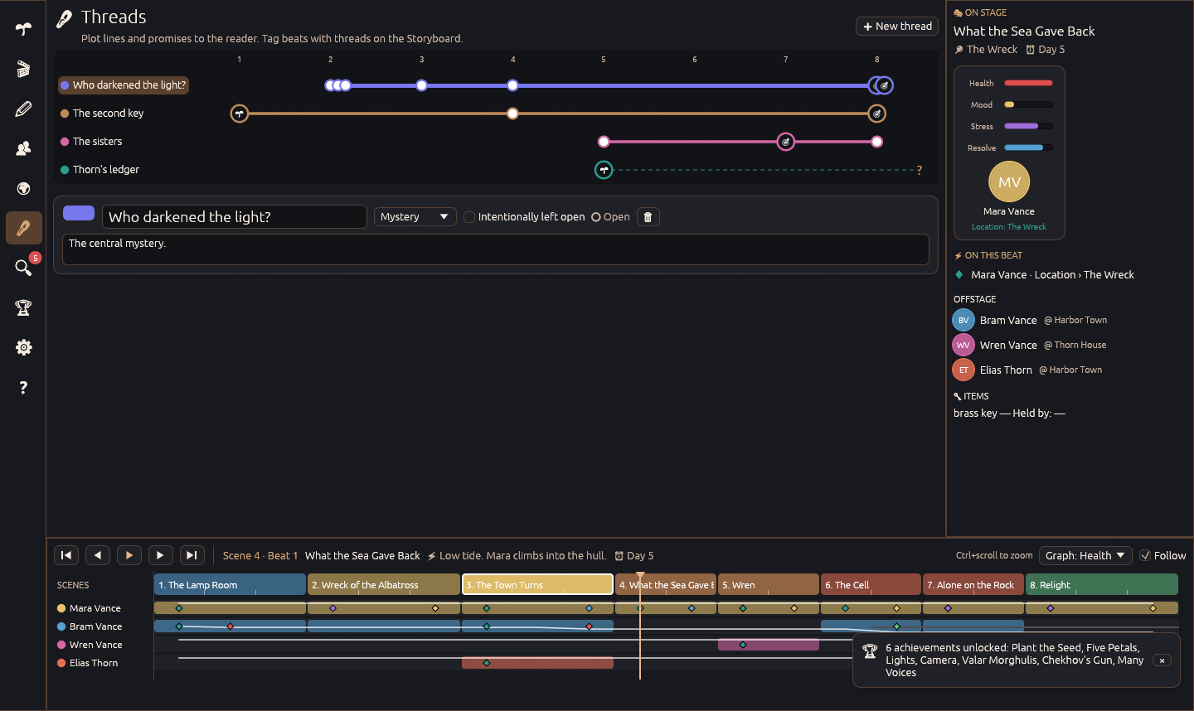The image size is (1194, 711).
Task: Select Thorn's ledger thread row
Action: [100, 170]
